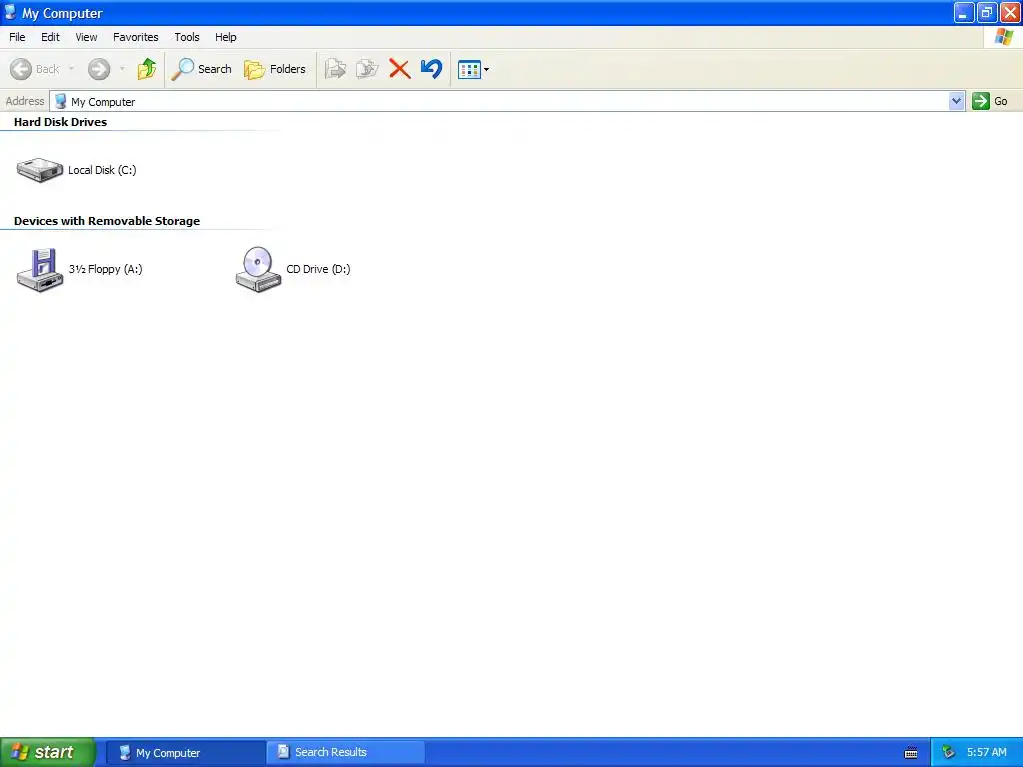Open the File menu
1023x767 pixels.
coord(17,37)
